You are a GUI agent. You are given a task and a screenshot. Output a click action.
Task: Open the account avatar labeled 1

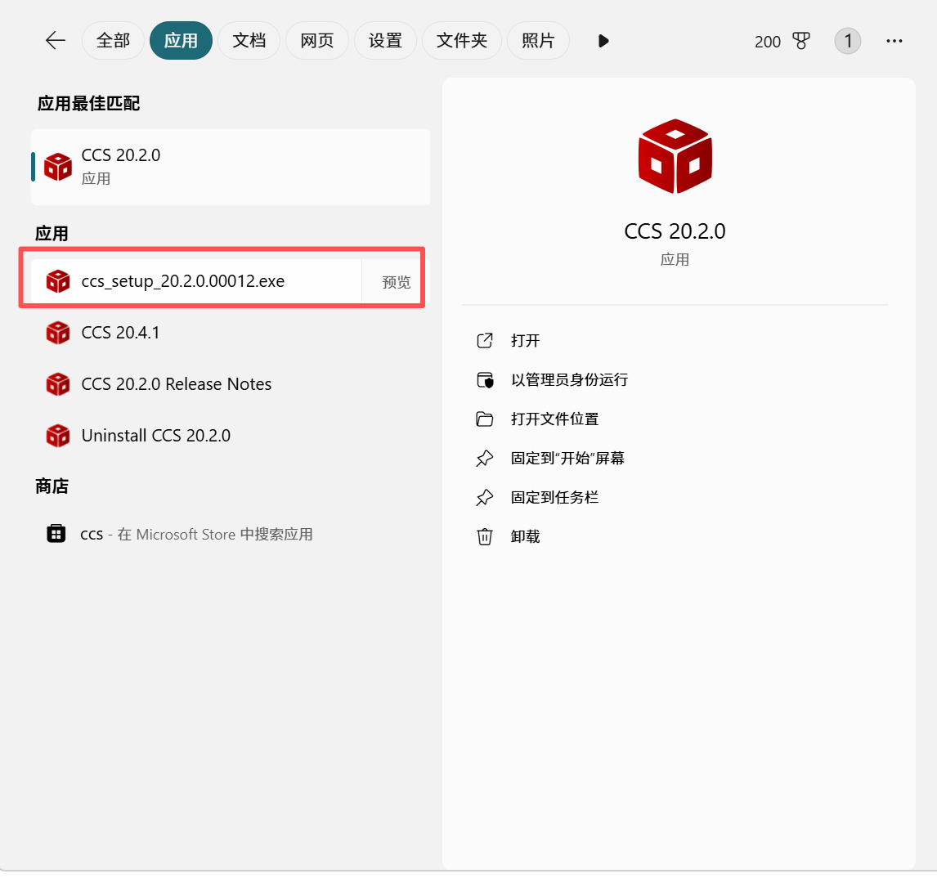[847, 41]
